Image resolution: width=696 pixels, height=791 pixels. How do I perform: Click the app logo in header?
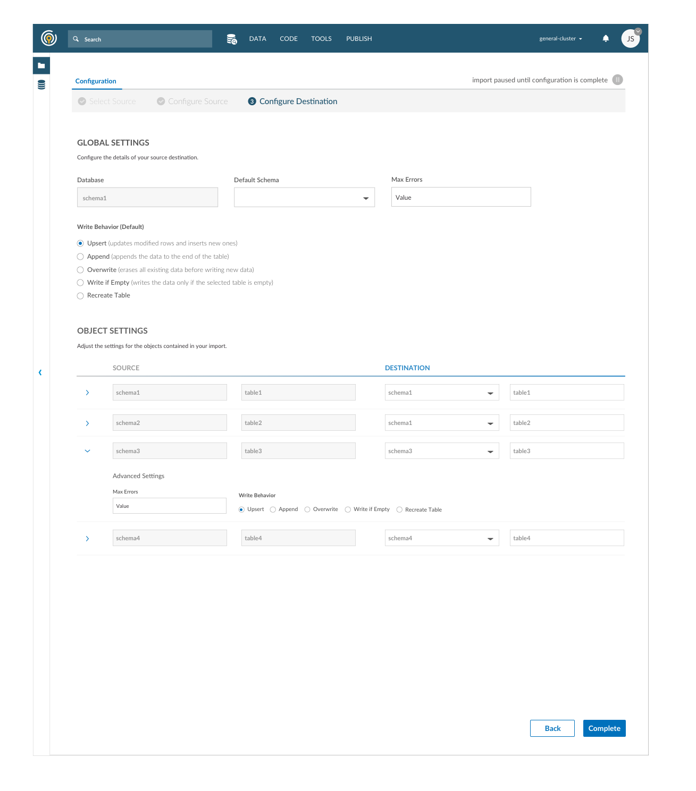coord(49,38)
